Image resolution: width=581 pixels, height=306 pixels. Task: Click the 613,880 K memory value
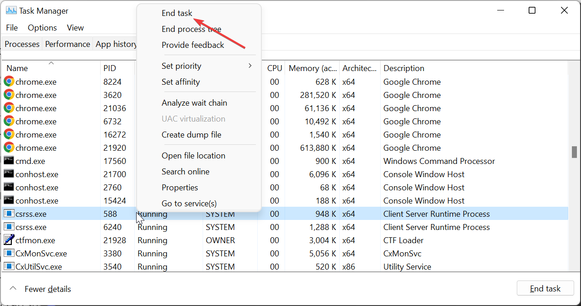tap(318, 148)
